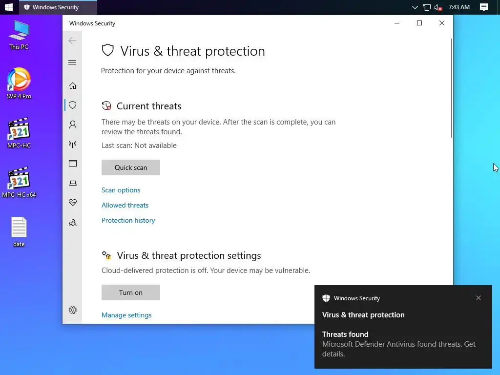Go back with the back arrow
Viewport: 500px width, 375px height.
click(72, 41)
